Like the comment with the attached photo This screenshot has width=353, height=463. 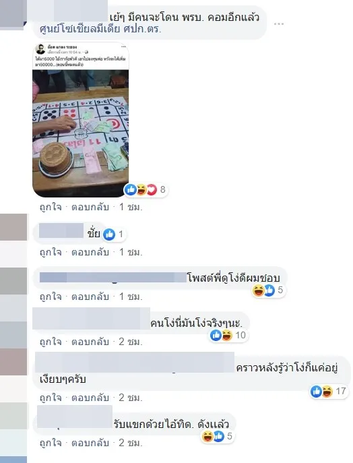(51, 208)
